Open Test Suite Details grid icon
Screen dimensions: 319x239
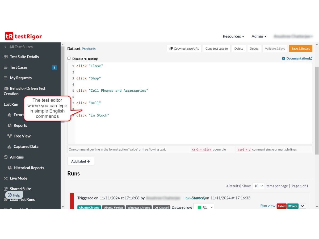6,57
